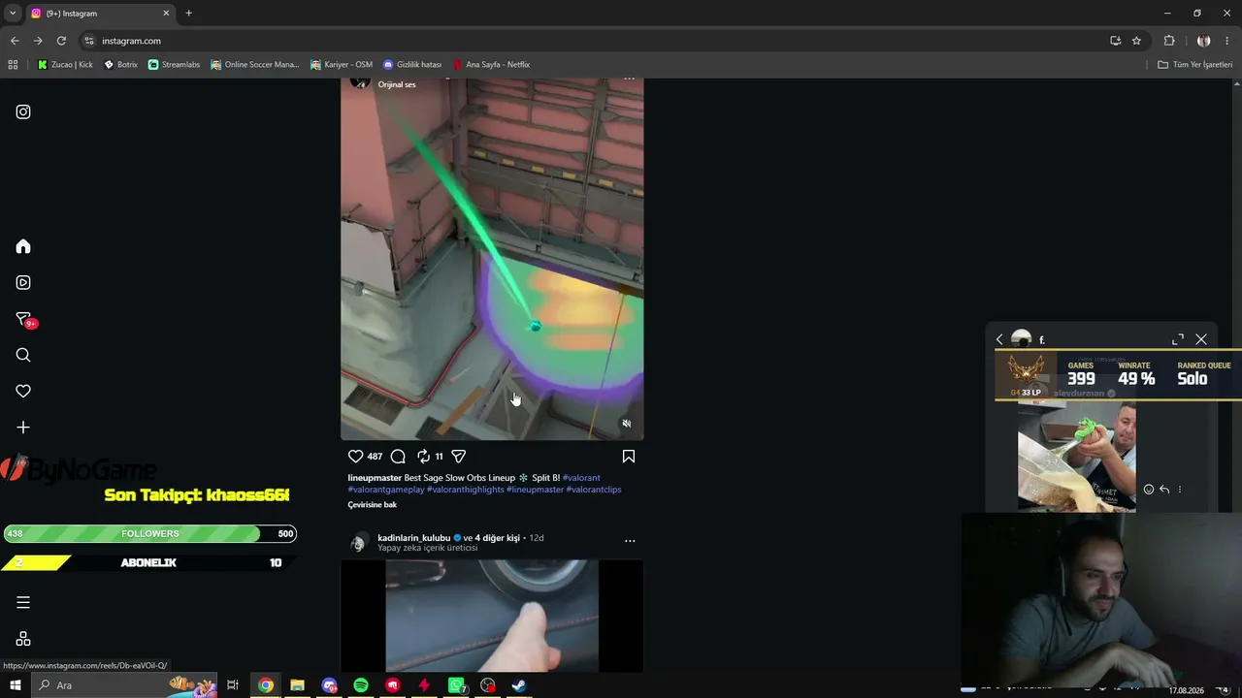Image resolution: width=1242 pixels, height=698 pixels.
Task: Repost the lineupmaster reel
Action: point(423,456)
